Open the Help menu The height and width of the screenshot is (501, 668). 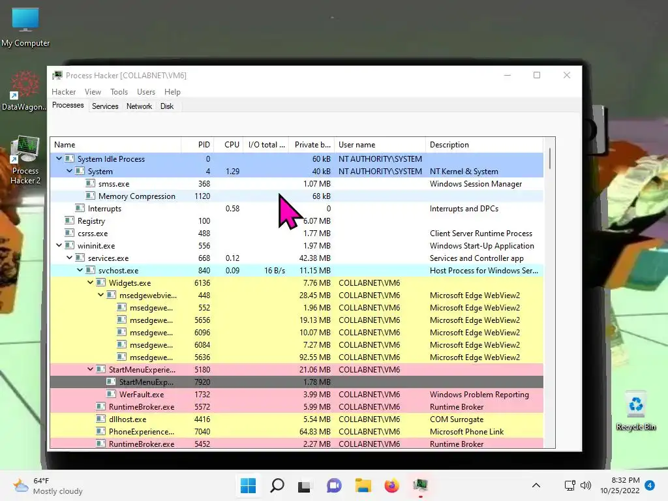[172, 92]
